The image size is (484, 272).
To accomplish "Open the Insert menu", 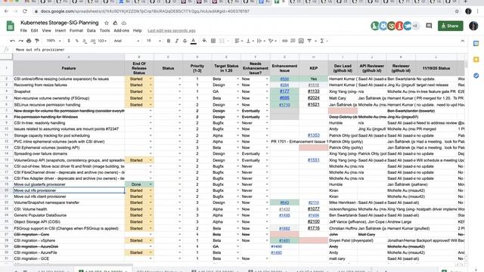I will tap(60, 30).
